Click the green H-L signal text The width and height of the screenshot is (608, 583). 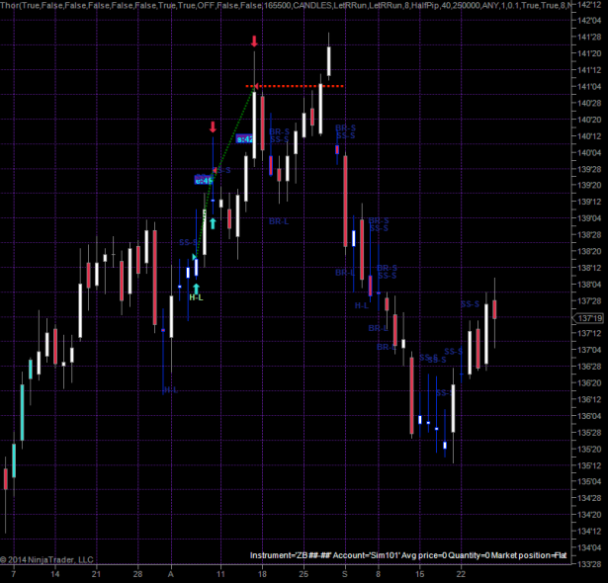[x=196, y=297]
